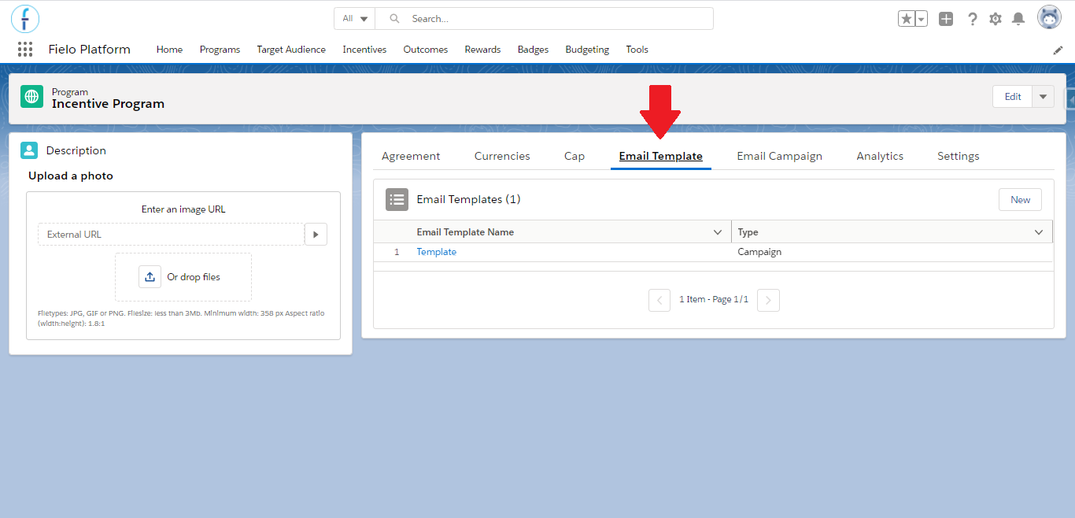
Task: Click the Edit button
Action: pyautogui.click(x=1013, y=97)
